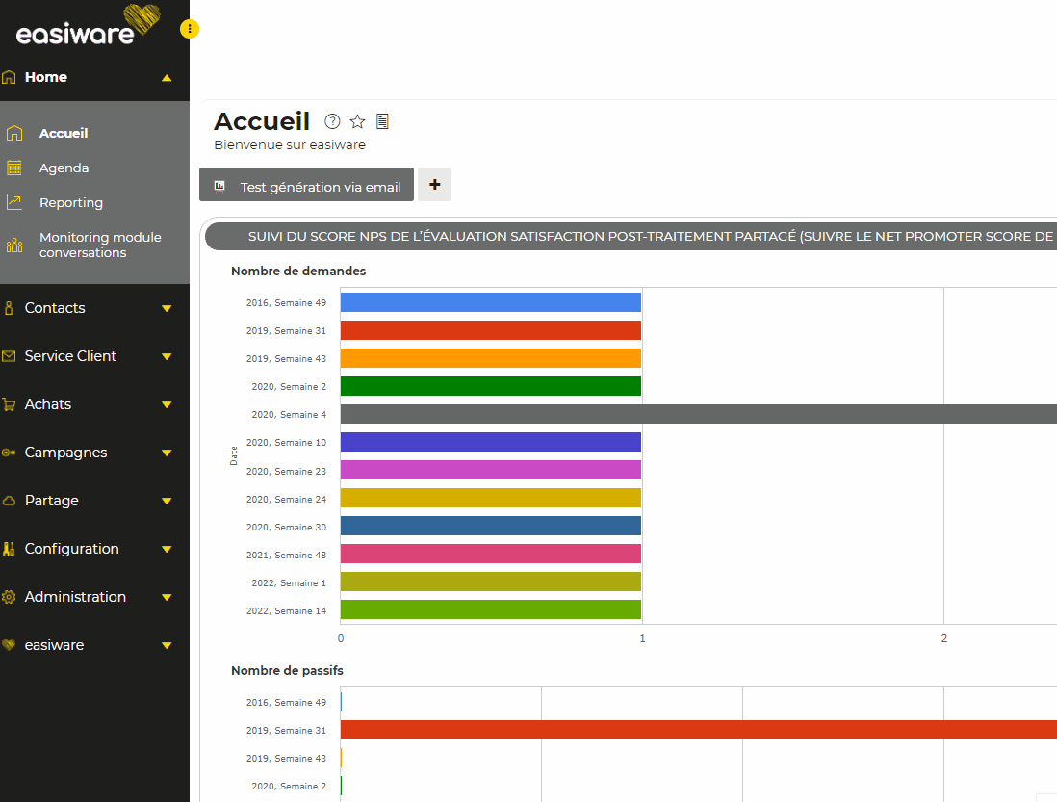Add a new dashboard tab with plus button

pos(434,185)
